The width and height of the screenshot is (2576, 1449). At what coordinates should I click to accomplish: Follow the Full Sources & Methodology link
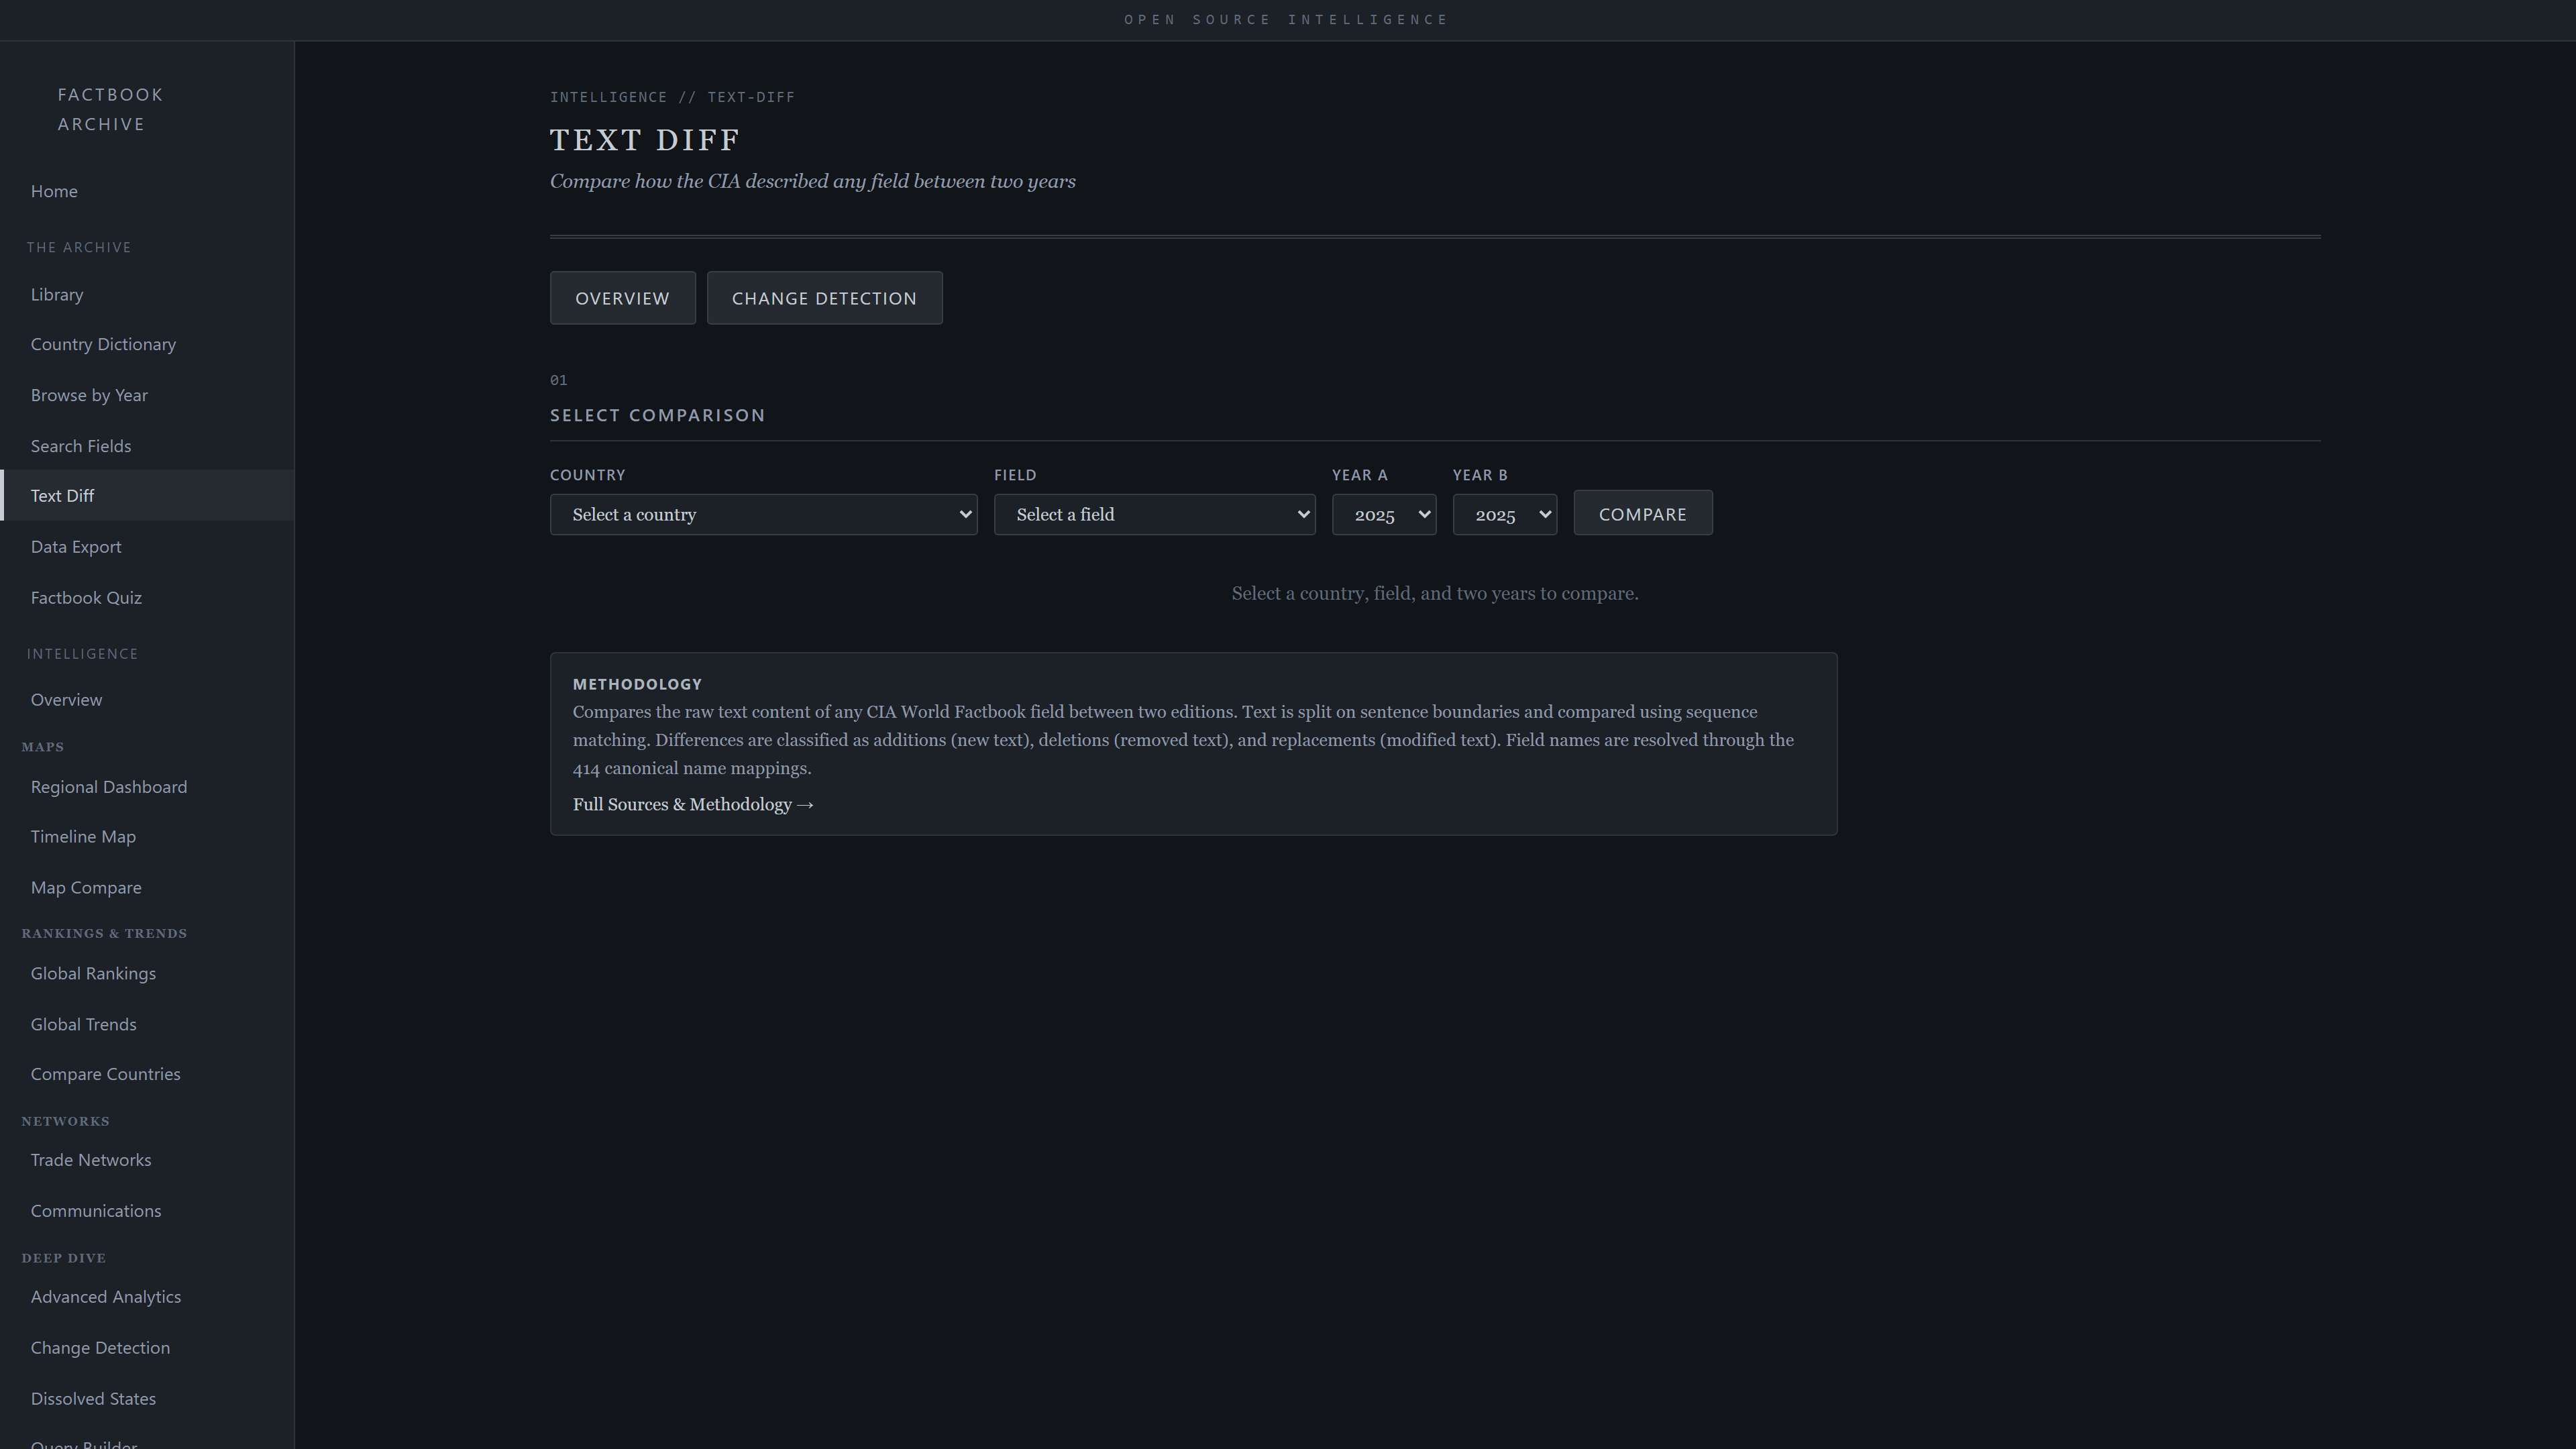point(693,805)
